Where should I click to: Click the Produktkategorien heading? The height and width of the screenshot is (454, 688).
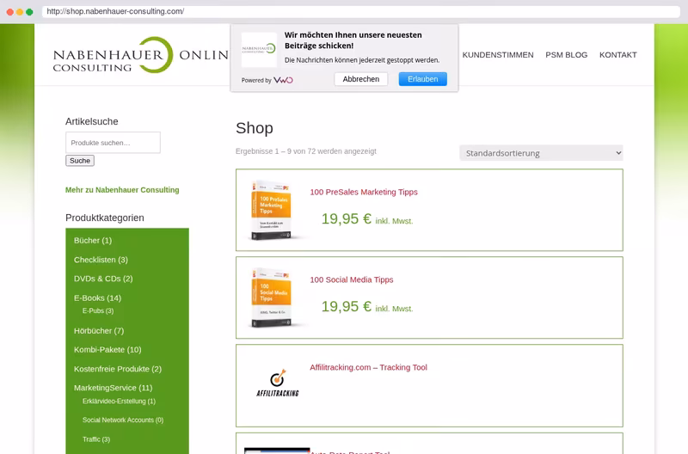pos(104,218)
